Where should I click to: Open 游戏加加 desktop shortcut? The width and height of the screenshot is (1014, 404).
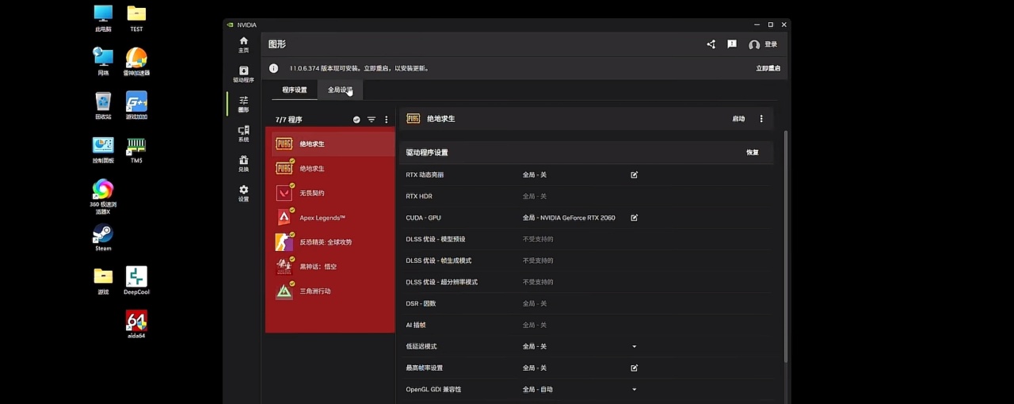point(136,105)
